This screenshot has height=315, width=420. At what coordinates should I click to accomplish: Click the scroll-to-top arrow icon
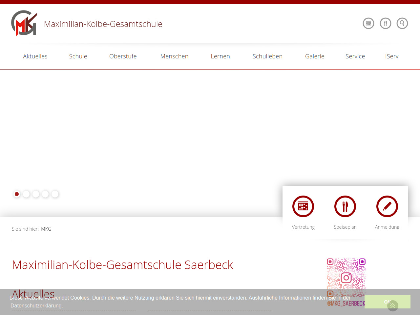393,306
